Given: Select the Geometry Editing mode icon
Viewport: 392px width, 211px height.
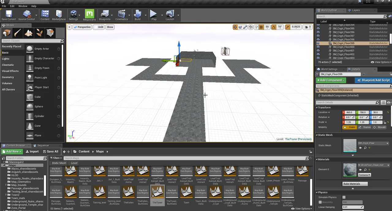Looking at the screenshot, I should click(50, 33).
